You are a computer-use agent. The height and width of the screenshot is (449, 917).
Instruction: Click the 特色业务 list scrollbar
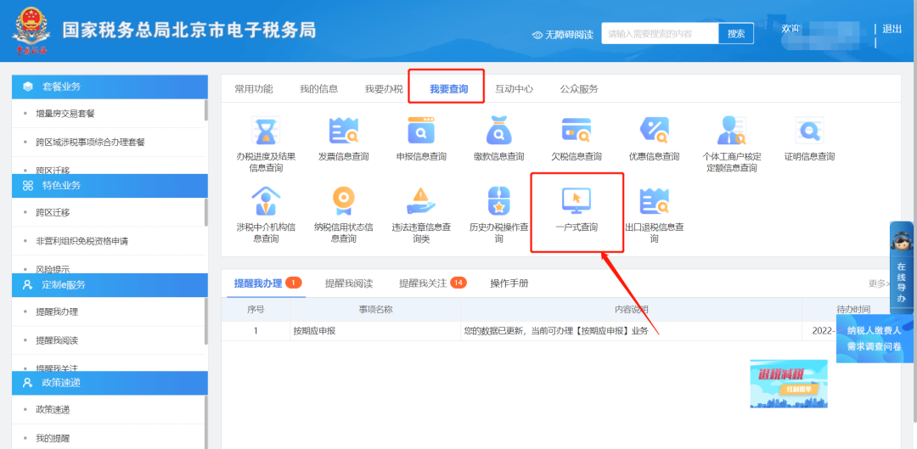205,212
